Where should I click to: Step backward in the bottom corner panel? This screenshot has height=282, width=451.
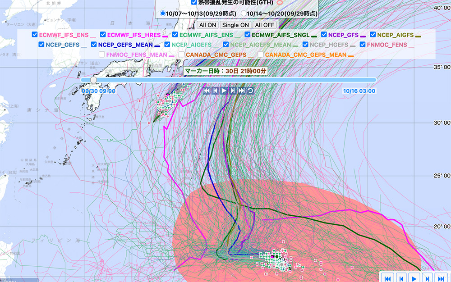tap(401, 278)
